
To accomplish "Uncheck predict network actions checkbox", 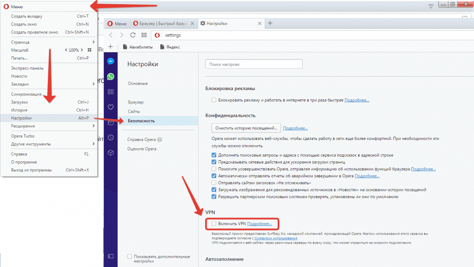I will click(214, 162).
